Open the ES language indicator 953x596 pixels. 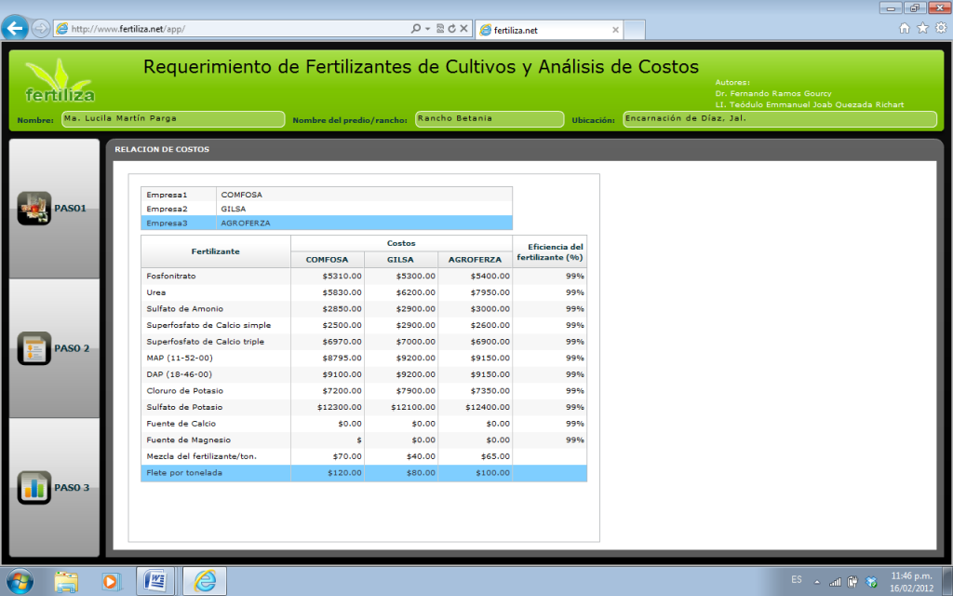797,579
